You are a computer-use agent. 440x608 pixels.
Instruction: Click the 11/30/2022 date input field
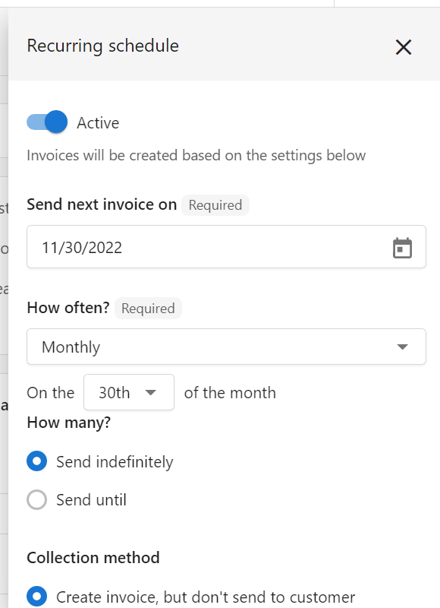coord(226,246)
